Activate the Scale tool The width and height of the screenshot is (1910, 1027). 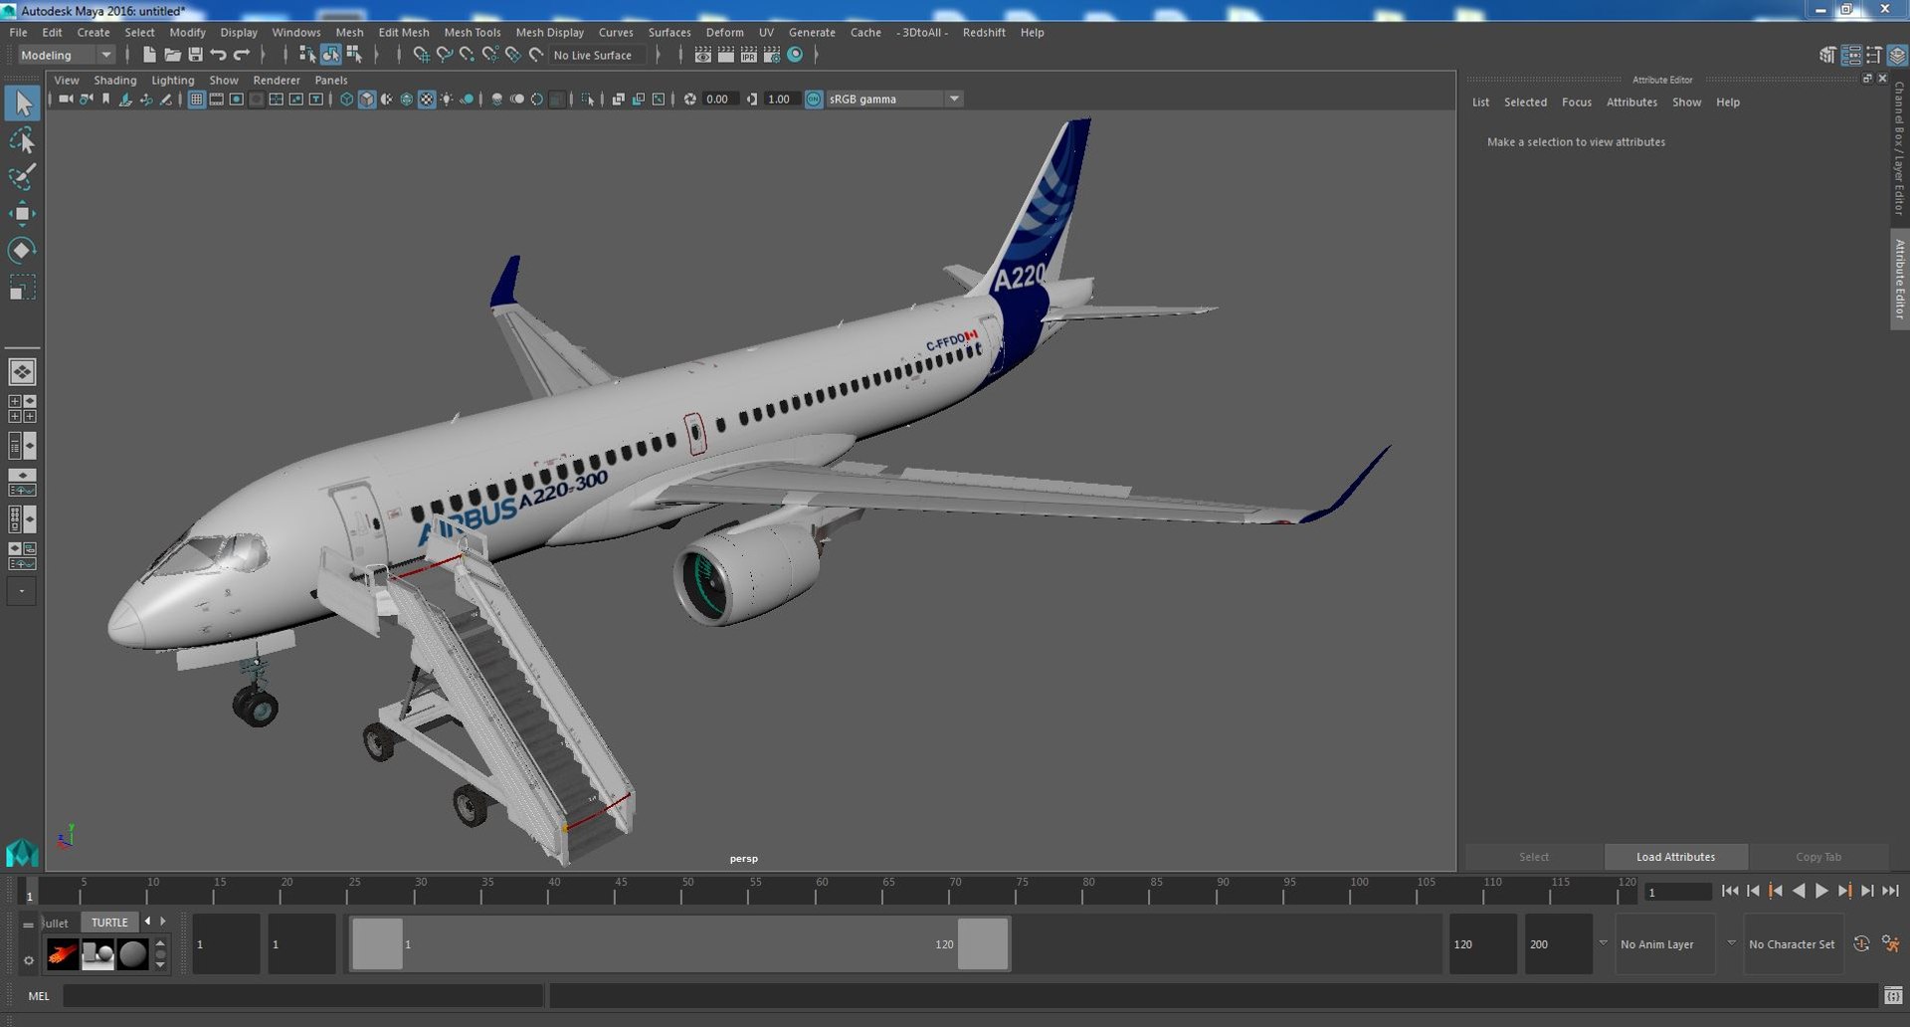pyautogui.click(x=22, y=288)
